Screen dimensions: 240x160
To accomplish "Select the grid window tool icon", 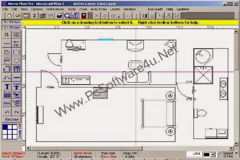I will [16, 69].
